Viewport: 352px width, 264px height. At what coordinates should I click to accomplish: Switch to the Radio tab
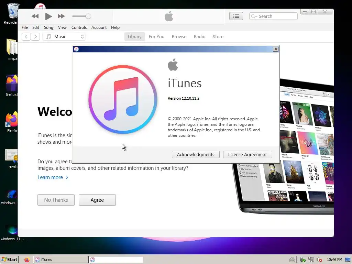[200, 36]
